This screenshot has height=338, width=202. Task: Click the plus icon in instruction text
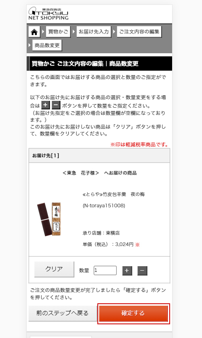click(45, 105)
